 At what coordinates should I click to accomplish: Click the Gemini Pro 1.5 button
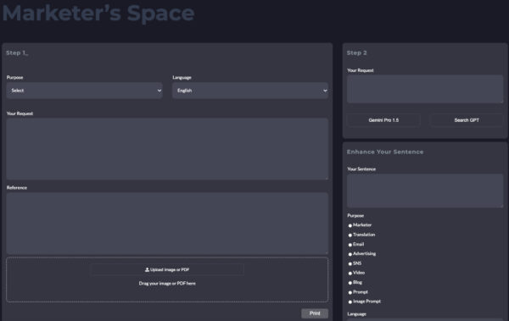click(x=383, y=120)
